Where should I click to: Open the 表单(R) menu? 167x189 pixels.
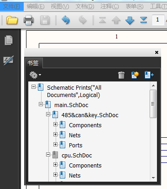pyautogui.click(x=135, y=6)
